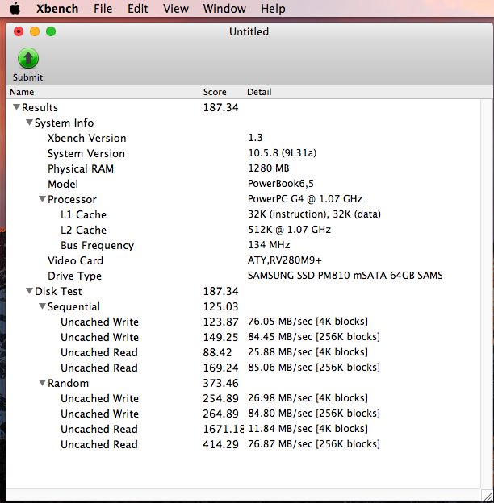
Task: Click the green Submit arrow icon
Action: click(x=28, y=58)
